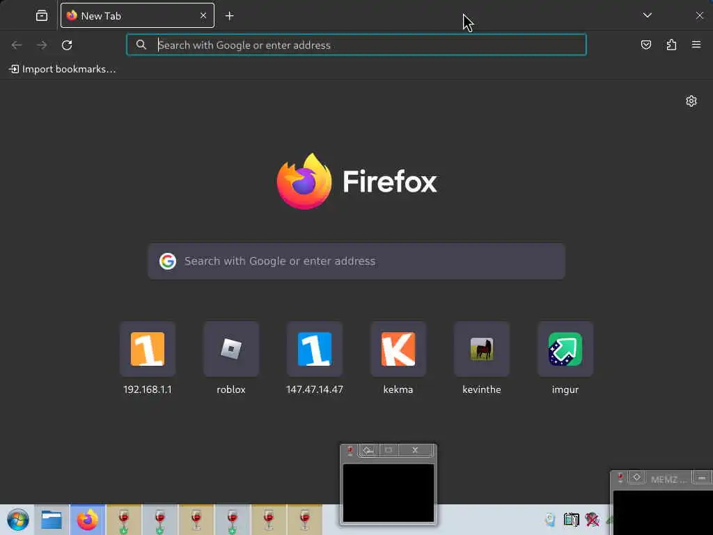Click the clipboard tray icon

tap(571, 520)
